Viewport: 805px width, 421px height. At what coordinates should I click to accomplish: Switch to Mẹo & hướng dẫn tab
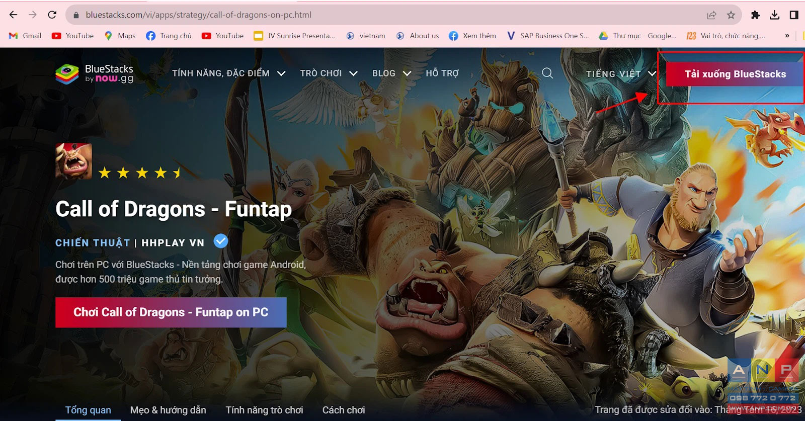point(168,410)
